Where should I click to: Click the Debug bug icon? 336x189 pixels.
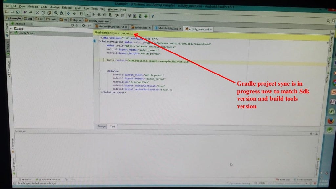click(x=99, y=15)
